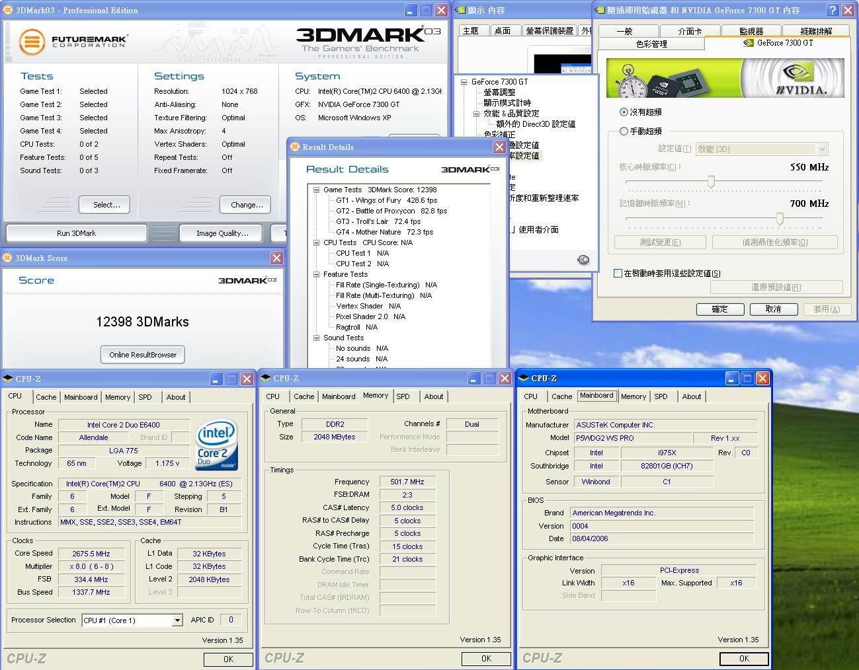Collapse the 效能 & 品質設定 tree node

(x=476, y=113)
